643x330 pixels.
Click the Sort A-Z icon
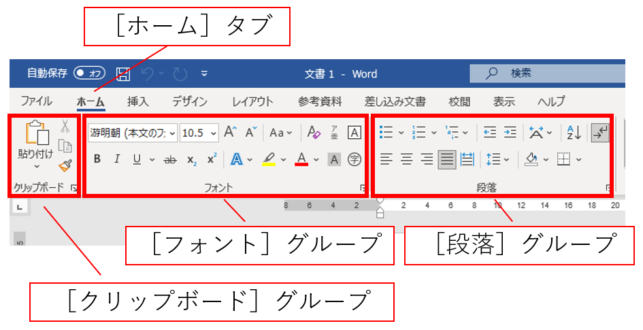click(575, 132)
